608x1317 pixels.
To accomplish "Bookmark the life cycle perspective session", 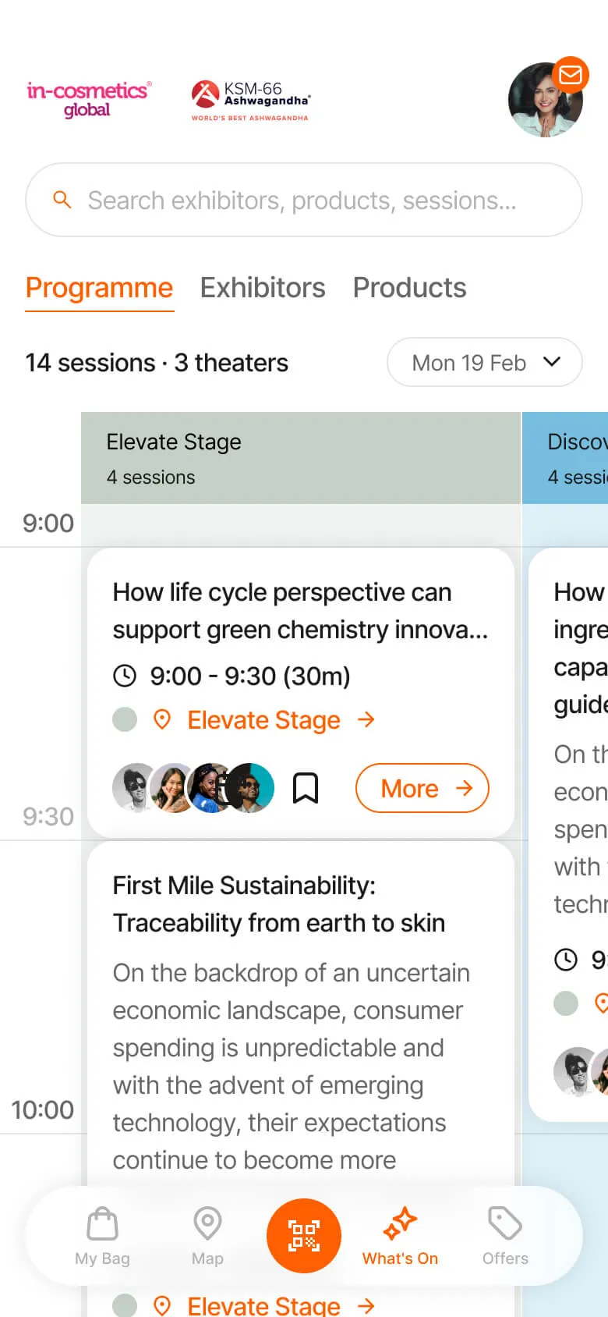I will [x=306, y=788].
